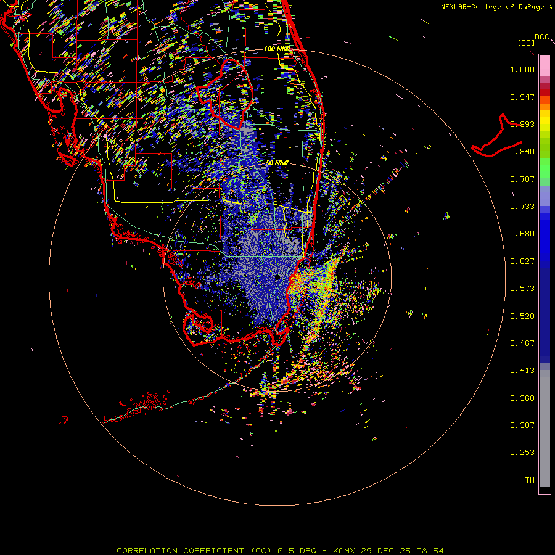Click the 0.787 scale value

click(x=522, y=179)
